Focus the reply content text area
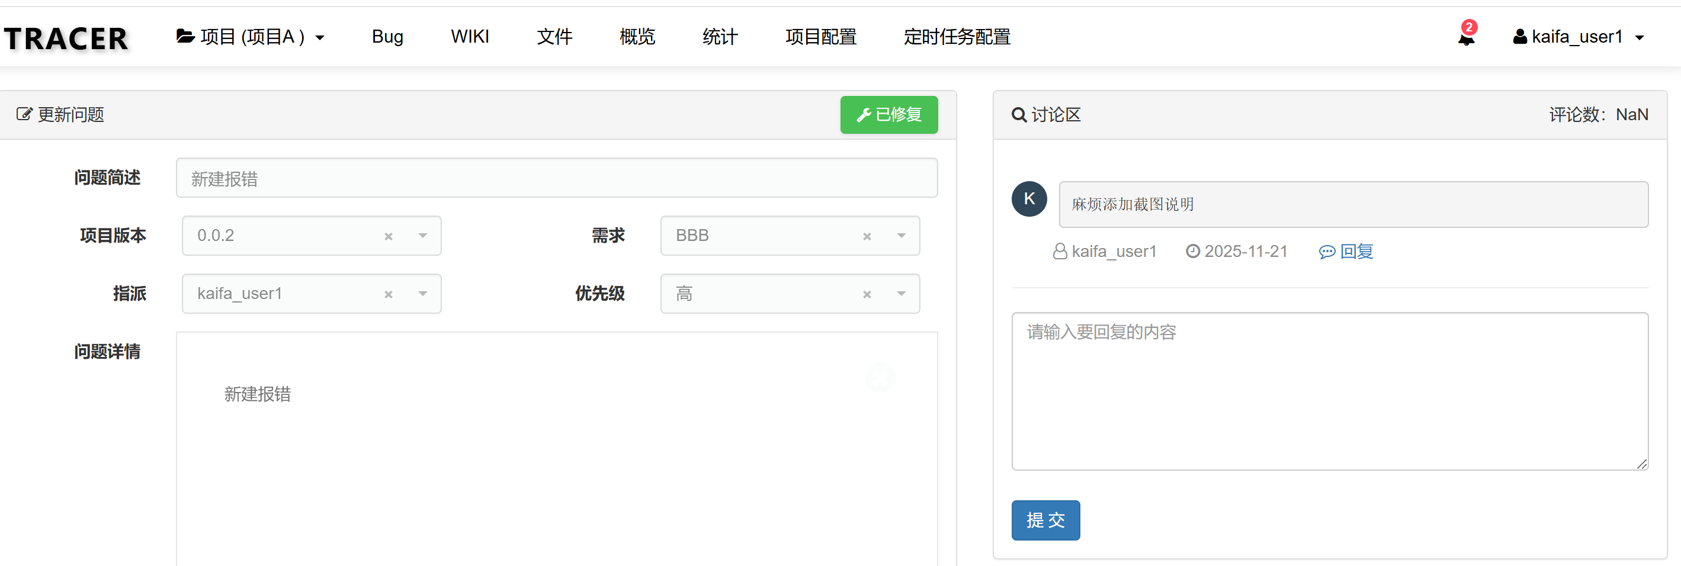 (x=1329, y=391)
